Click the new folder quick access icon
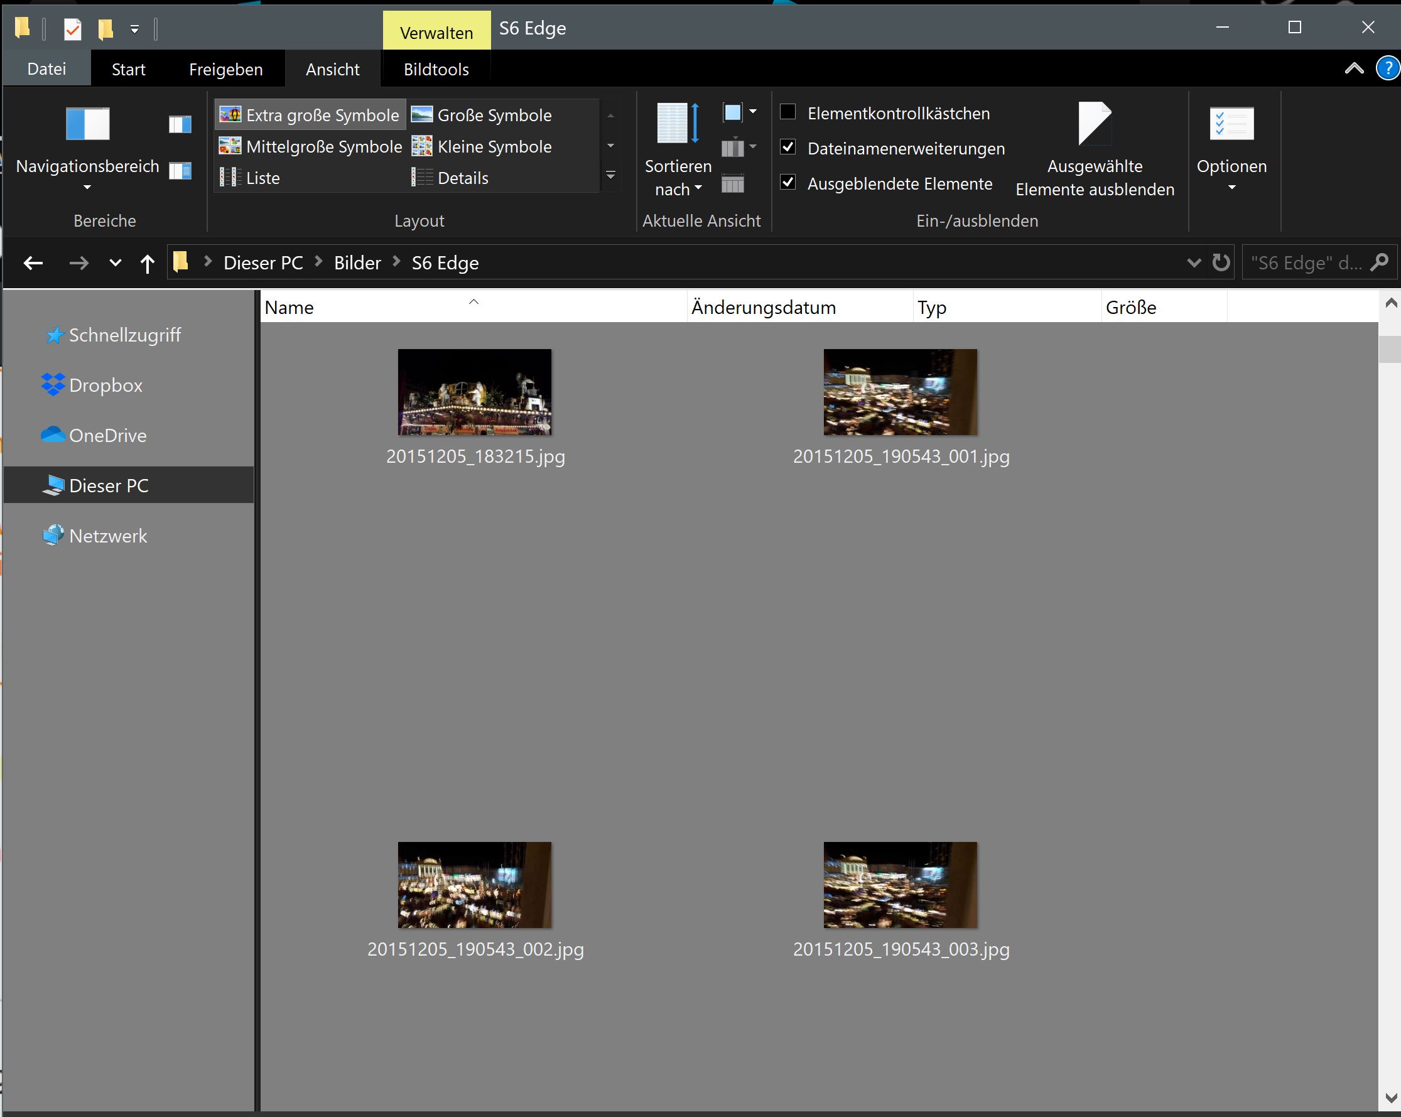The width and height of the screenshot is (1401, 1117). (x=105, y=29)
